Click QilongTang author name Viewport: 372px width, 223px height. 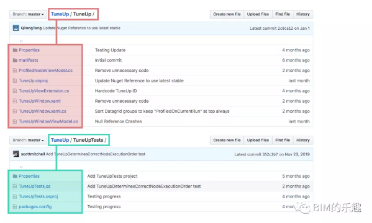coord(31,28)
